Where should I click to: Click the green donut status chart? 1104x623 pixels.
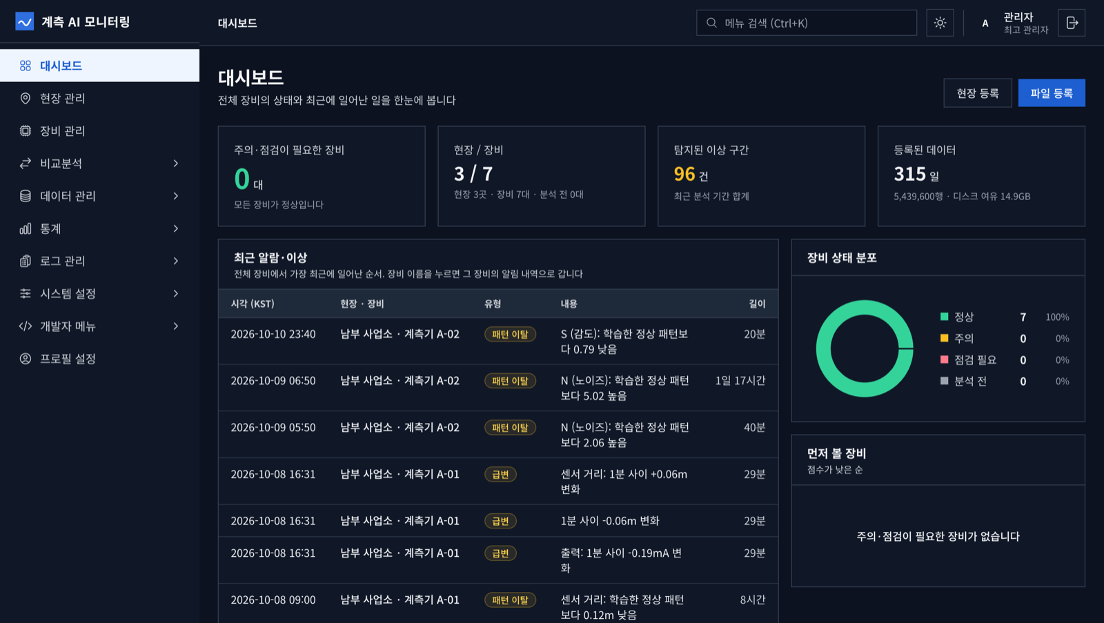click(865, 348)
